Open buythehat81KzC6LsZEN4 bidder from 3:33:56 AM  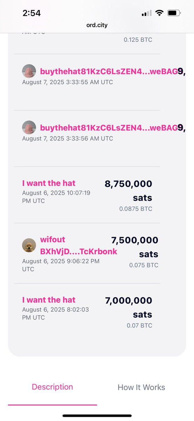point(109,127)
